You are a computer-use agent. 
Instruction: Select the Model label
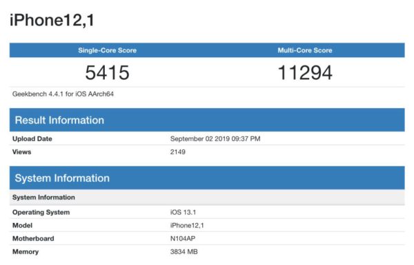(23, 226)
